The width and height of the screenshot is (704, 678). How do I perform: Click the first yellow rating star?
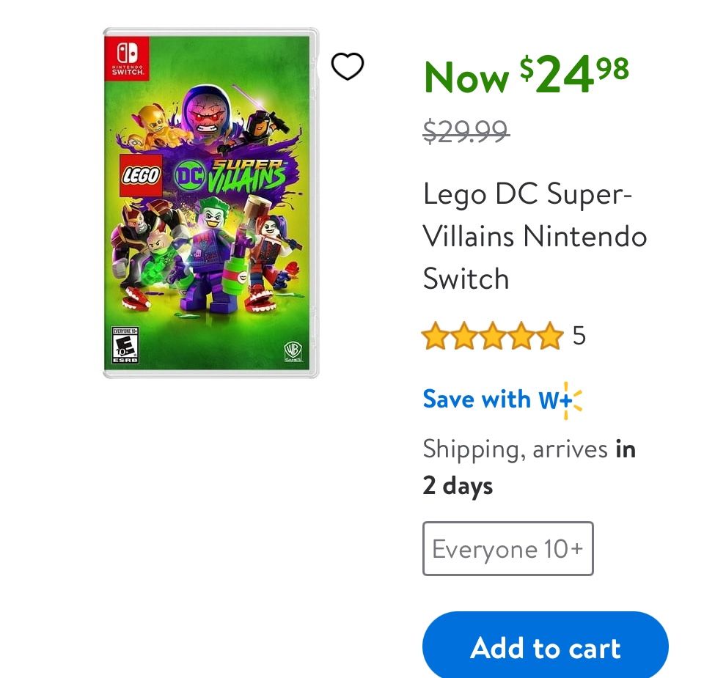pyautogui.click(x=436, y=336)
